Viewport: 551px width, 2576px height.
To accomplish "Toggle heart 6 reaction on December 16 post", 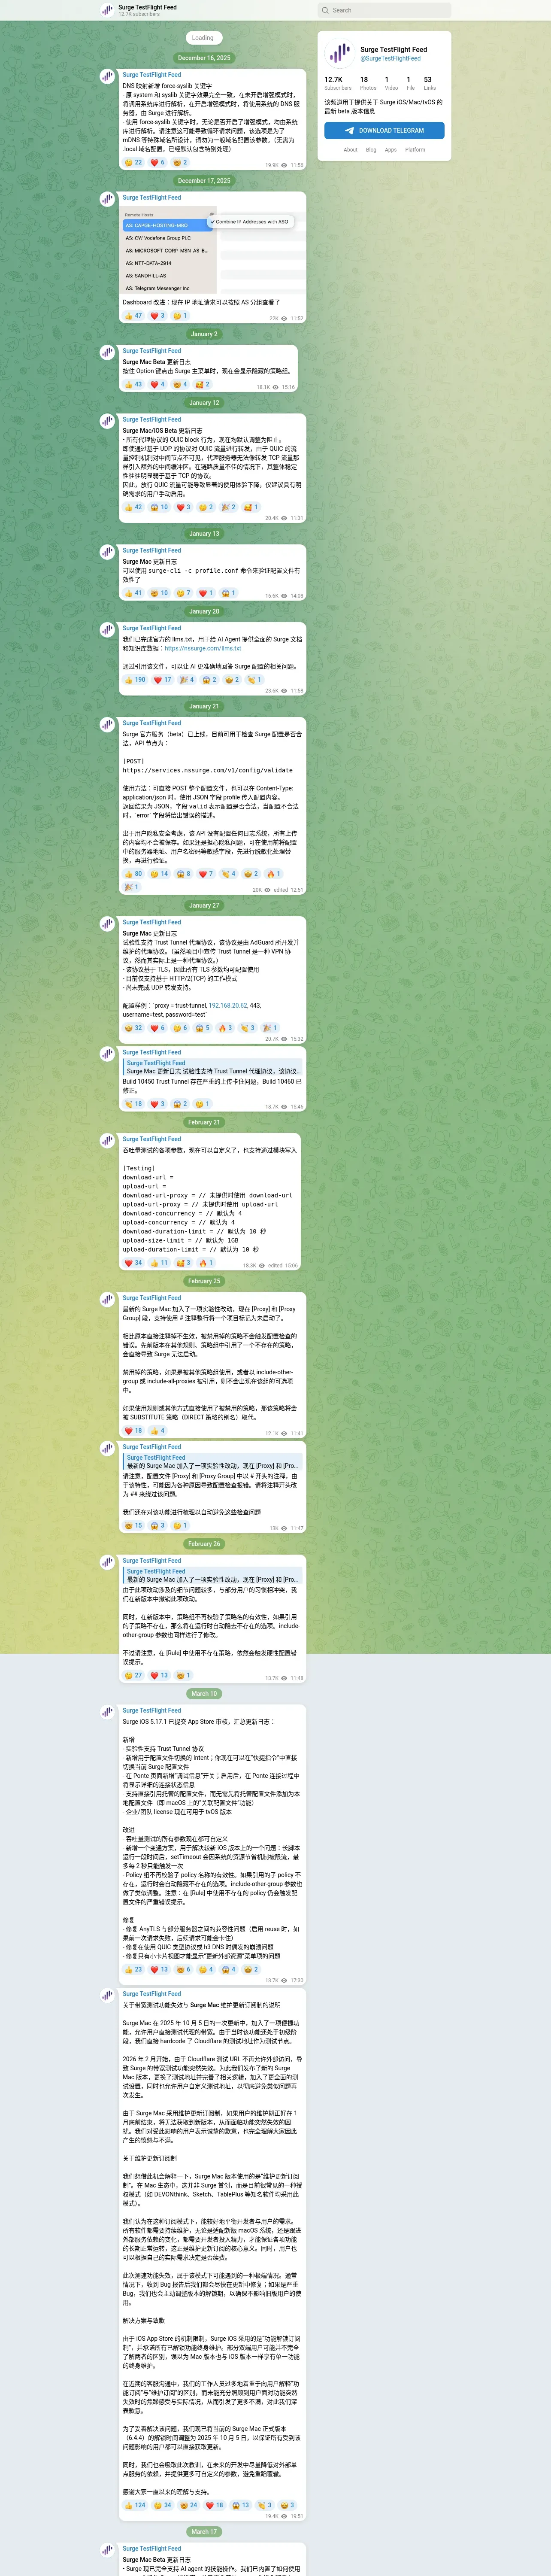I will [x=158, y=162].
